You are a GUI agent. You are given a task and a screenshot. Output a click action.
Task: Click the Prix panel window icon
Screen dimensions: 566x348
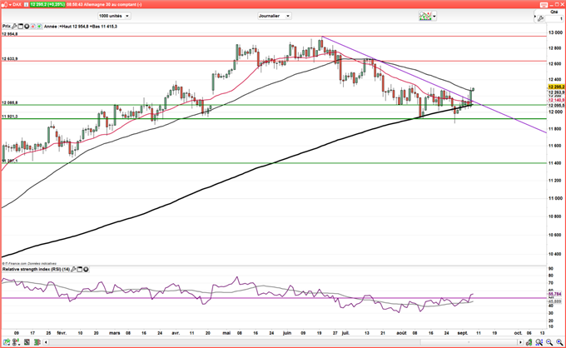click(20, 27)
